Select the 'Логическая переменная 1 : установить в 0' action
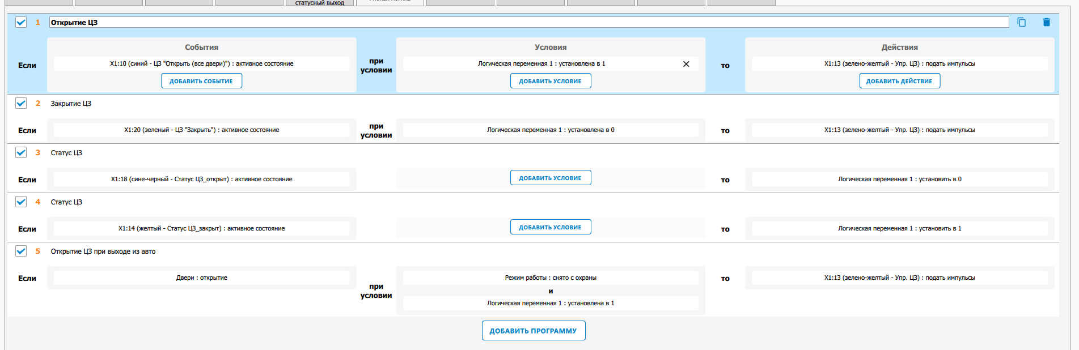Image resolution: width=1079 pixels, height=350 pixels. [899, 180]
